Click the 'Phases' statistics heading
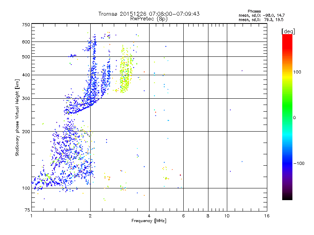Image resolution: width=314 pixels, height=235 pixels. pos(254,11)
